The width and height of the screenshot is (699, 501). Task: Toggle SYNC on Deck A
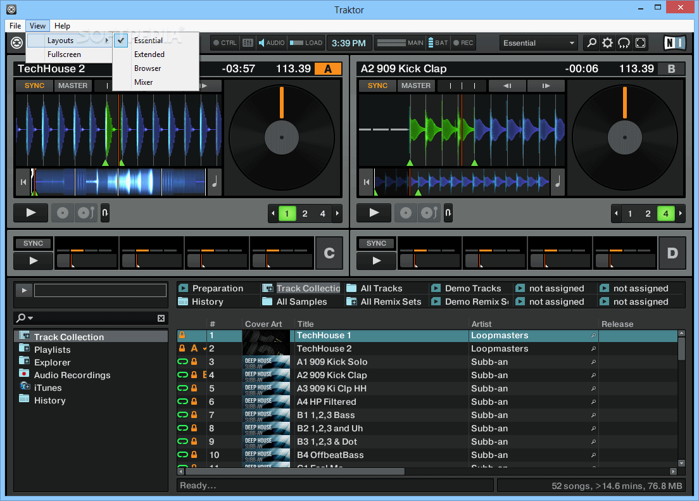(34, 86)
